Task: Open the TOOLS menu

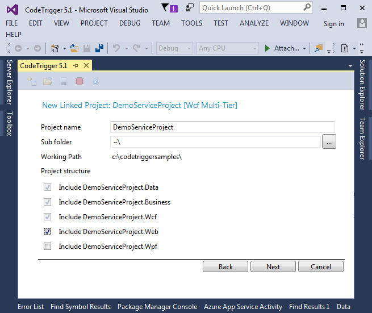Action: tap(191, 23)
